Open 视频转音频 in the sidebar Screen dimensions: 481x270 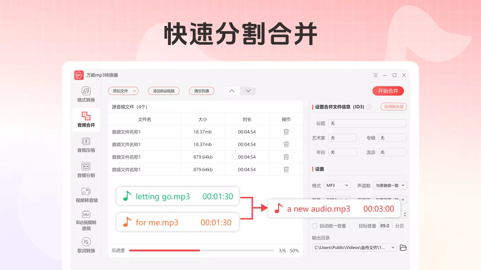[x=86, y=195]
